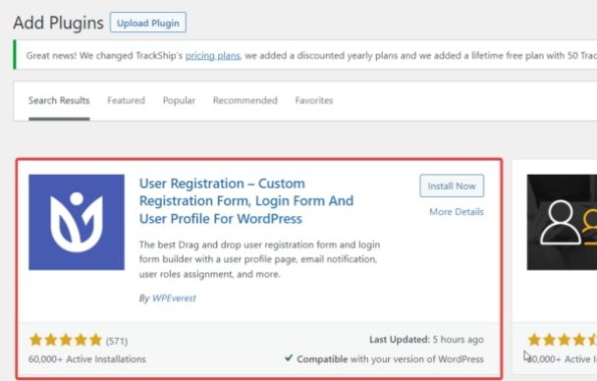597x381 pixels.
Task: Click the five-star rating of User Registration
Action: [66, 340]
